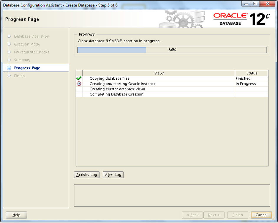Click the disabled Finish button
Image resolution: width=278 pixels, height=223 pixels.
[x=238, y=215]
